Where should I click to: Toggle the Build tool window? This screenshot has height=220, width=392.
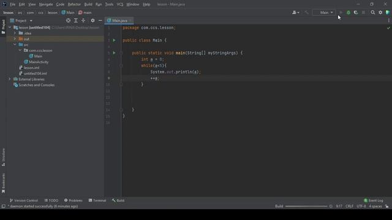click(118, 200)
